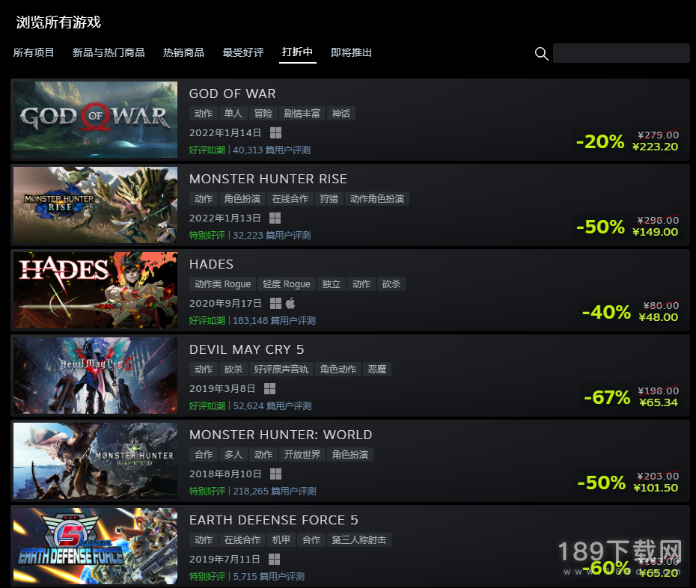Click the -50% discount on Monster Hunter Rise
Screen dimensions: 696x588
[x=600, y=227]
